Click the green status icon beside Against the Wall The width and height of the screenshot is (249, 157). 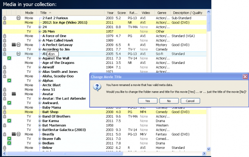click(9, 58)
